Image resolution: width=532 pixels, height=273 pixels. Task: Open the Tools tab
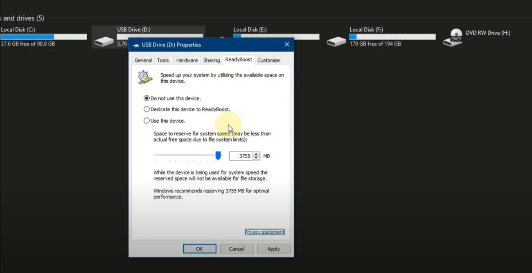(x=163, y=60)
